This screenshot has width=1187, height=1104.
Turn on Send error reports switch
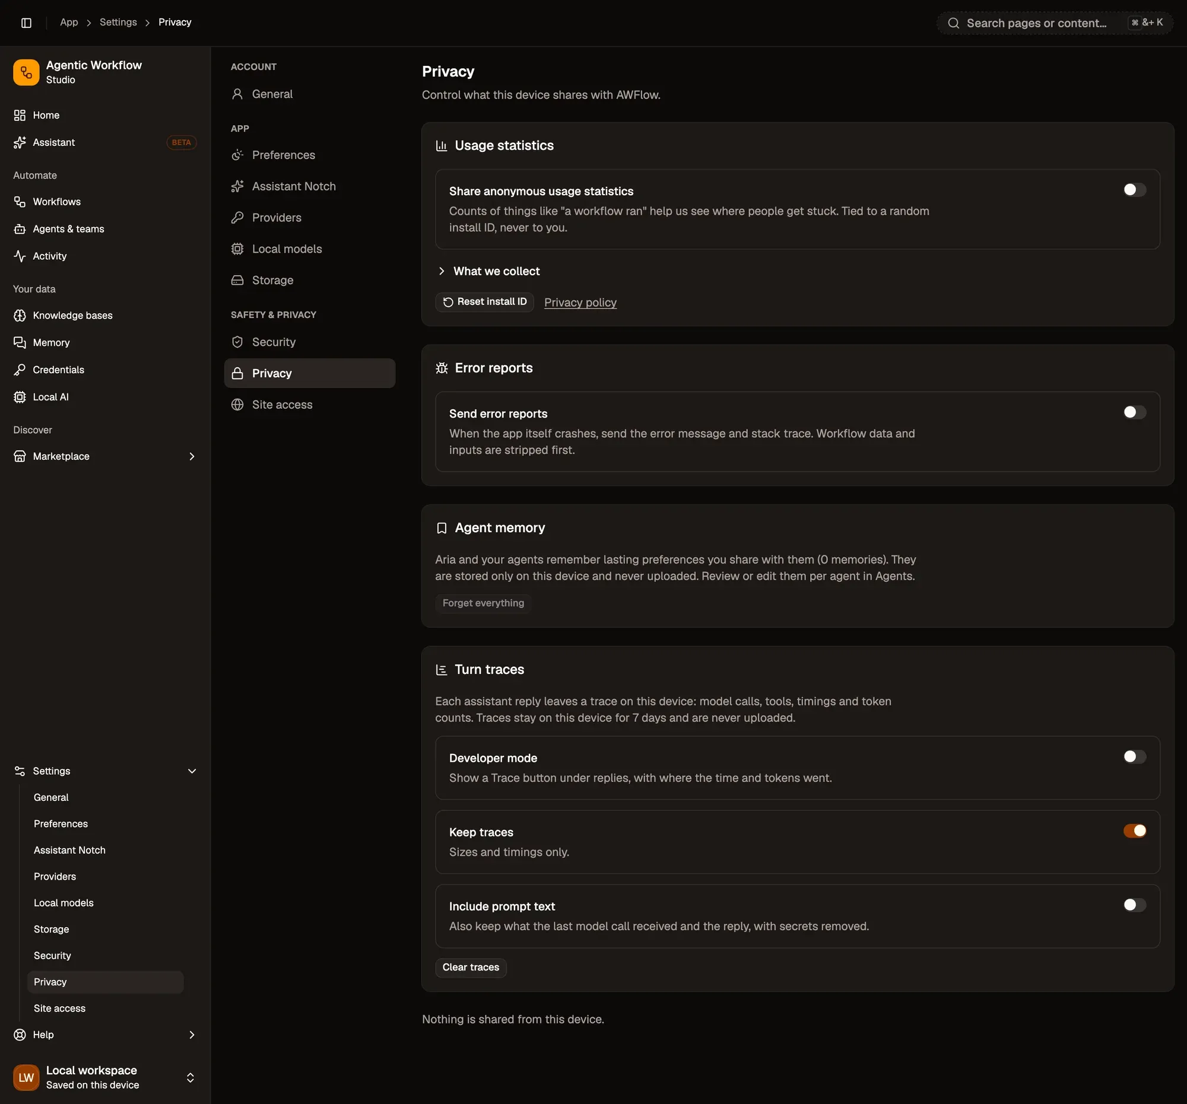(x=1134, y=412)
